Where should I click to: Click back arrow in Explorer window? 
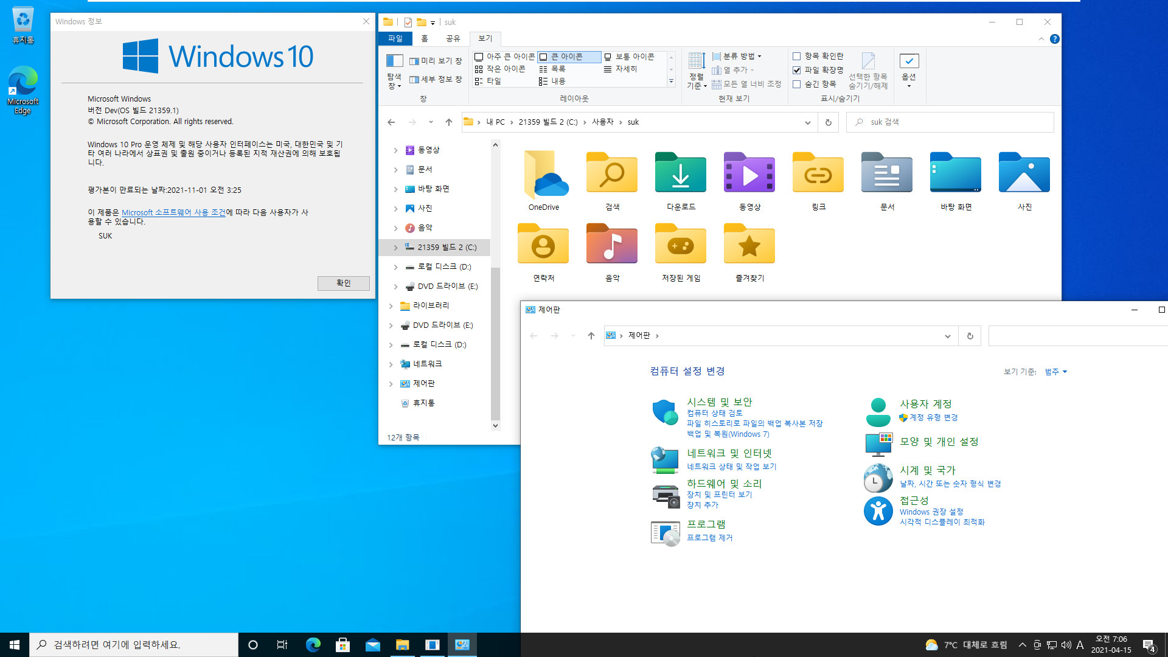click(x=391, y=122)
